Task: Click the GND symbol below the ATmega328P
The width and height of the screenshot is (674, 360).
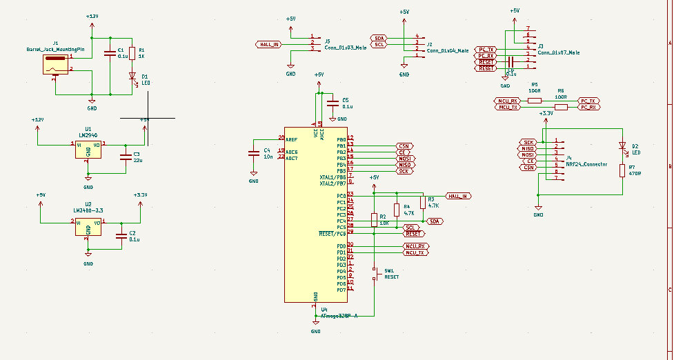Action: pyautogui.click(x=315, y=326)
